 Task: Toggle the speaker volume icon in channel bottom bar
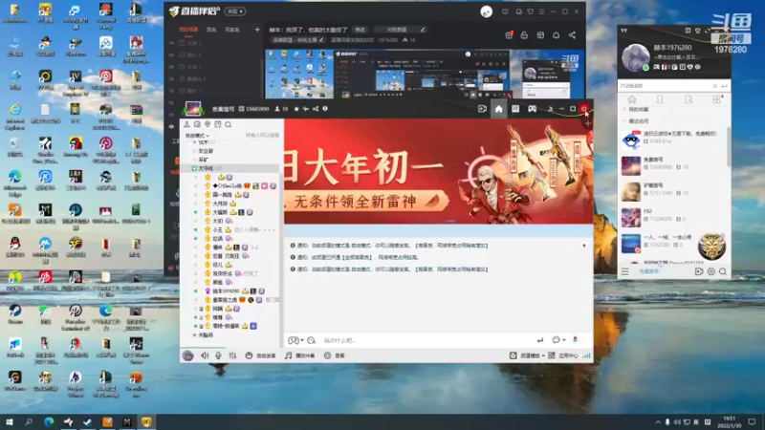(205, 355)
